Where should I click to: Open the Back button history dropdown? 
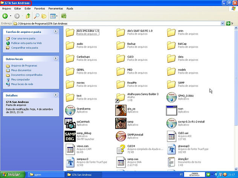coord(11,16)
